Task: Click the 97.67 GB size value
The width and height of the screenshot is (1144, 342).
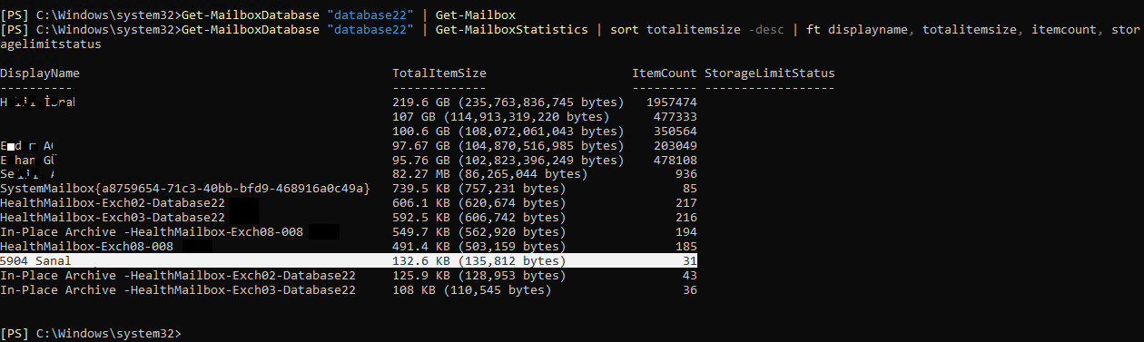Action: click(508, 145)
